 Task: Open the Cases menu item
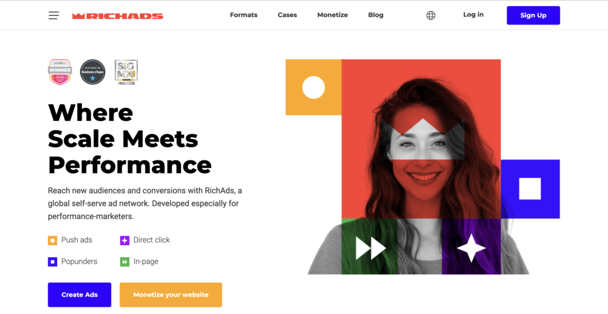pyautogui.click(x=287, y=15)
